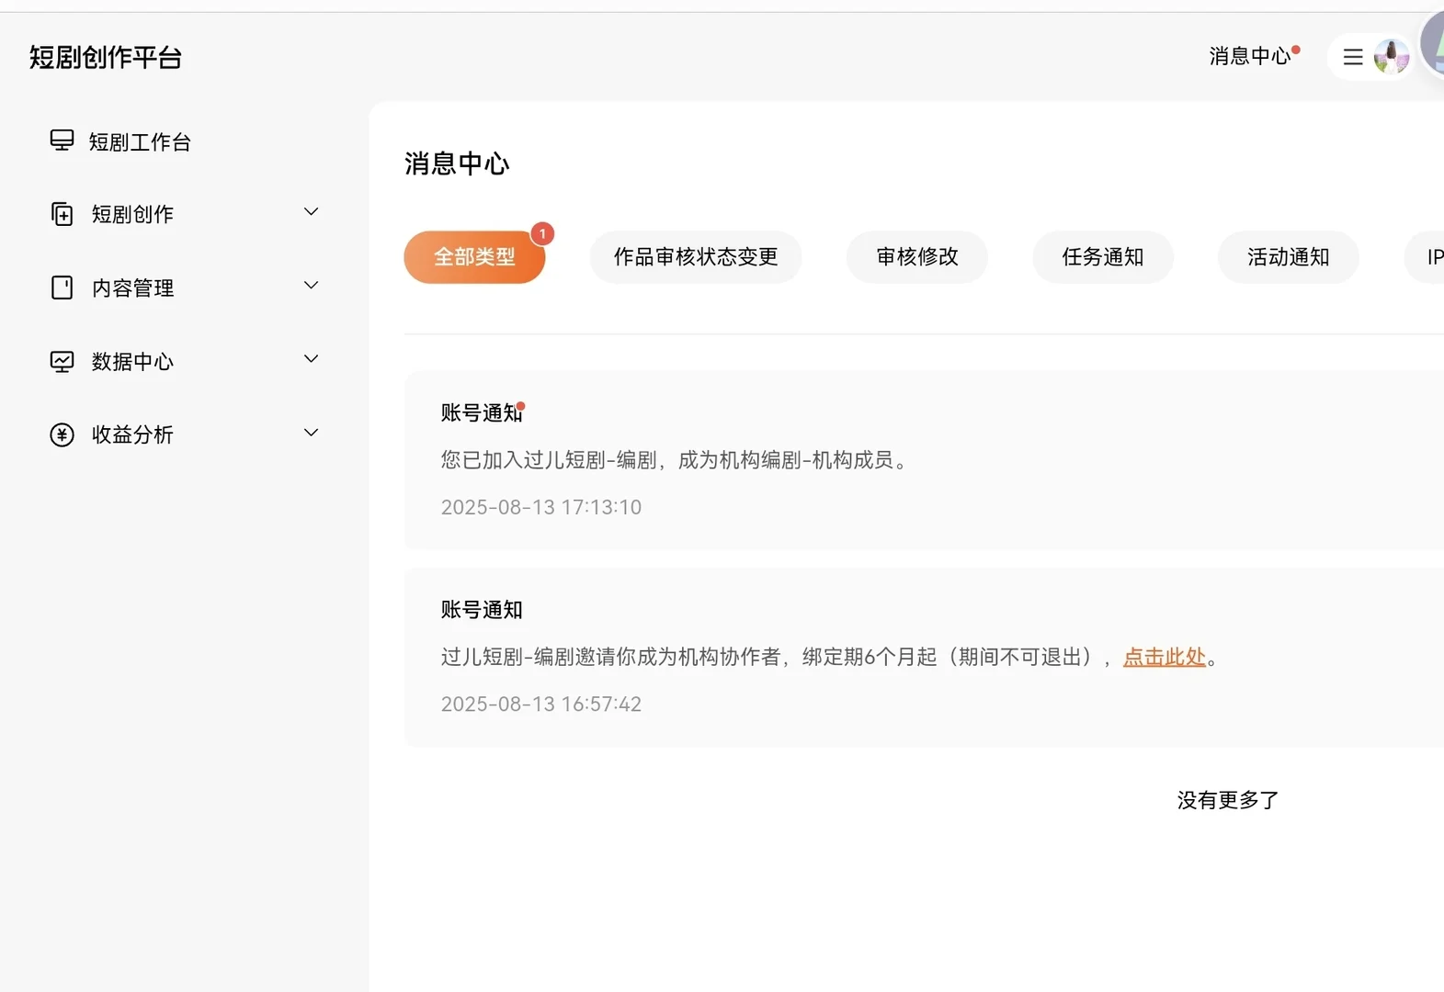Click the 账号通知 title of invitation message
Image resolution: width=1444 pixels, height=992 pixels.
(x=482, y=610)
